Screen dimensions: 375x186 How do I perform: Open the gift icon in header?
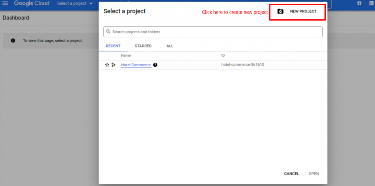(359, 3)
